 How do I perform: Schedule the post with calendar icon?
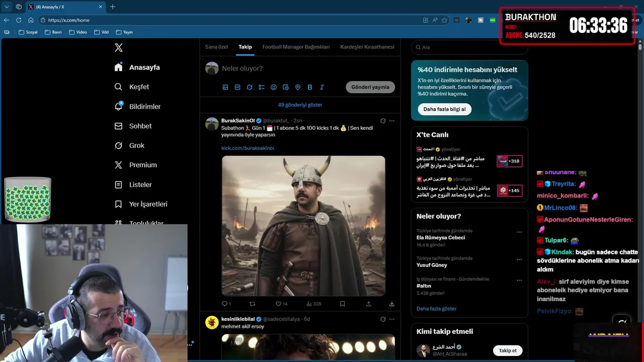click(x=286, y=87)
